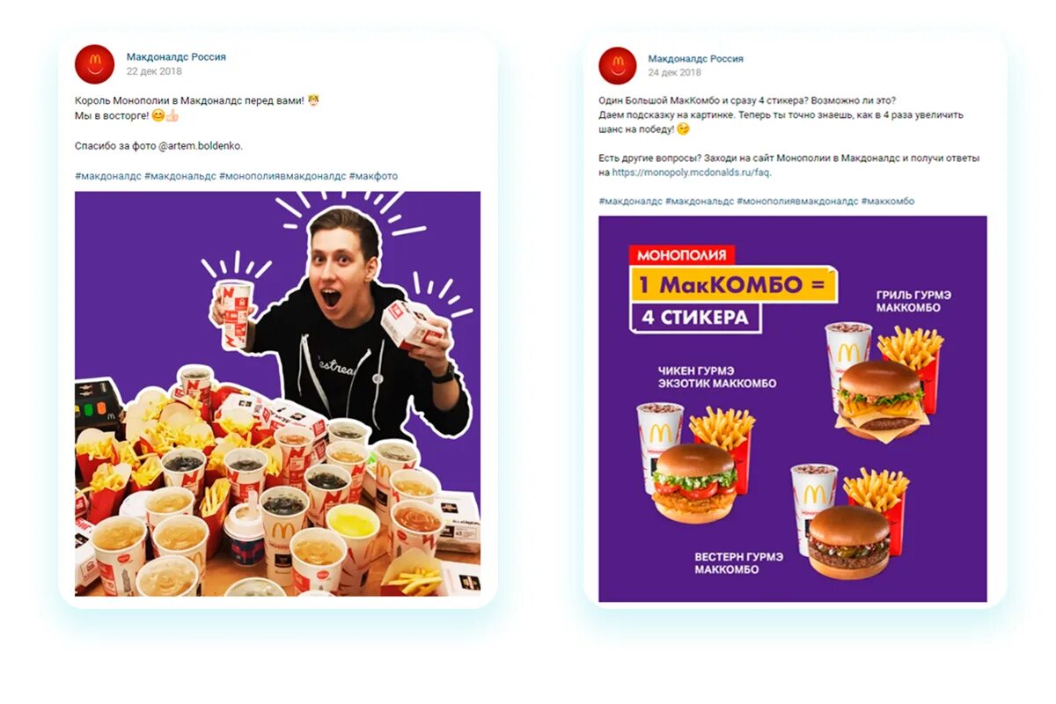The height and width of the screenshot is (704, 1056).
Task: Click the 22 дек 2018 post date
Action: 154,71
